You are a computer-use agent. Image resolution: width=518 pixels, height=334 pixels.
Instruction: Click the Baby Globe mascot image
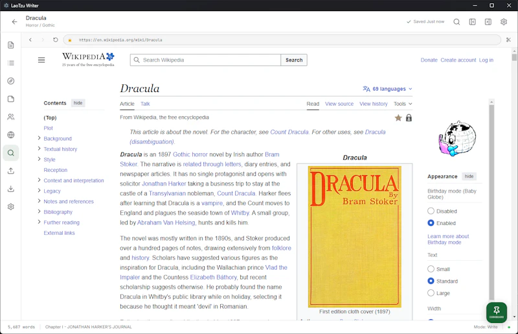pyautogui.click(x=458, y=138)
